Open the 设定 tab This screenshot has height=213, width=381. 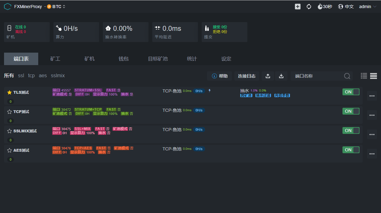[x=226, y=59]
